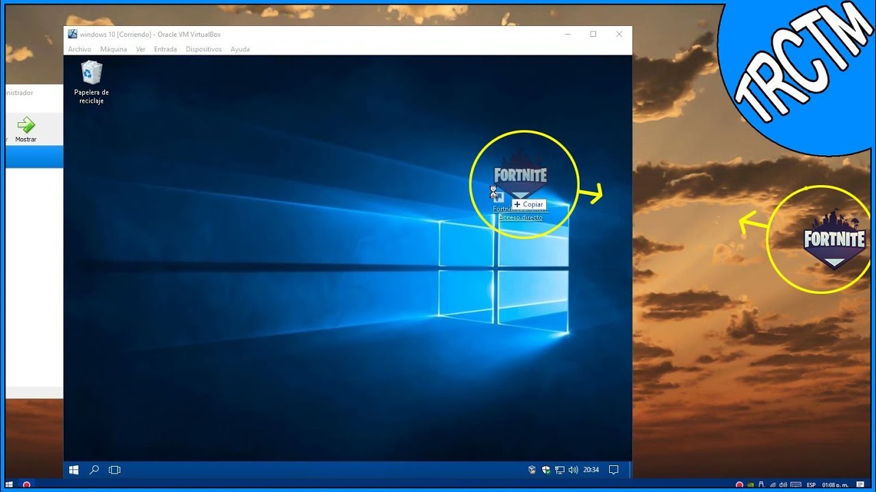The width and height of the screenshot is (876, 492).
Task: Open guest taskbar search magnifier
Action: pos(94,469)
